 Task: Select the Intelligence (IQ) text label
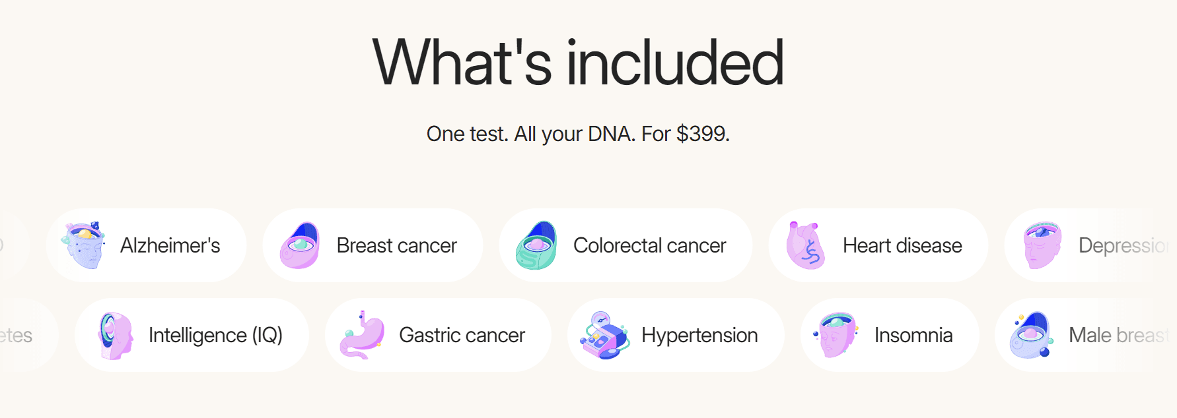click(215, 335)
